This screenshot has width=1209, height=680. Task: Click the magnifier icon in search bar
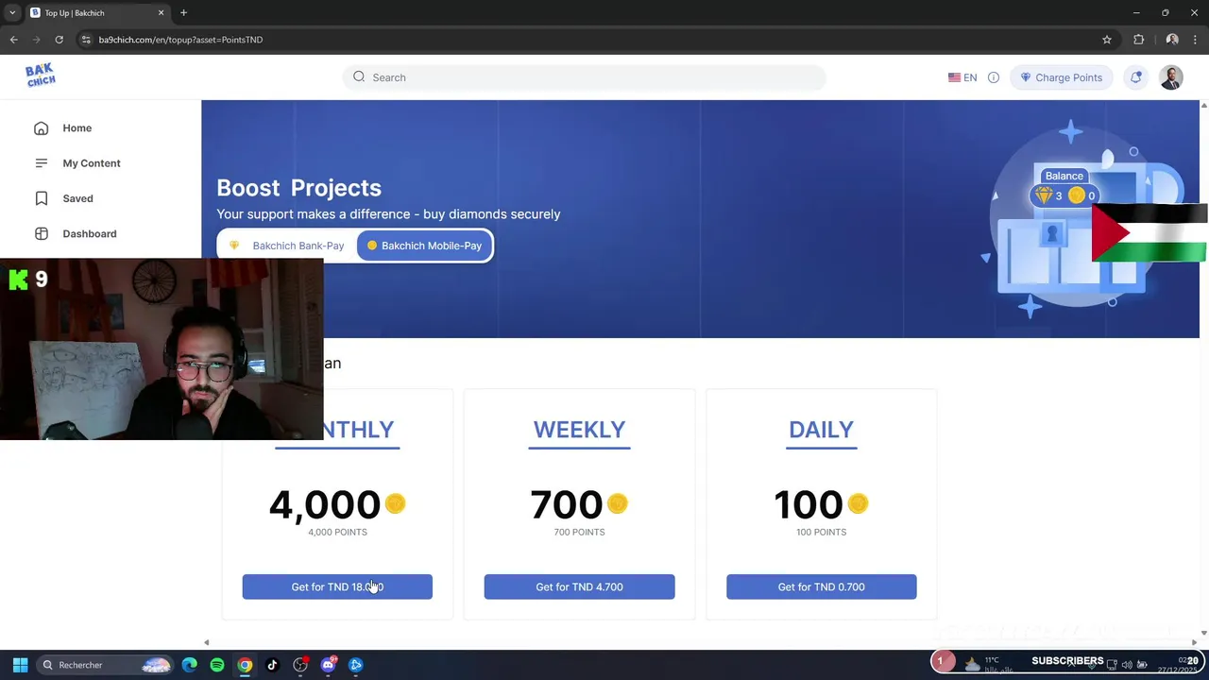pos(359,77)
